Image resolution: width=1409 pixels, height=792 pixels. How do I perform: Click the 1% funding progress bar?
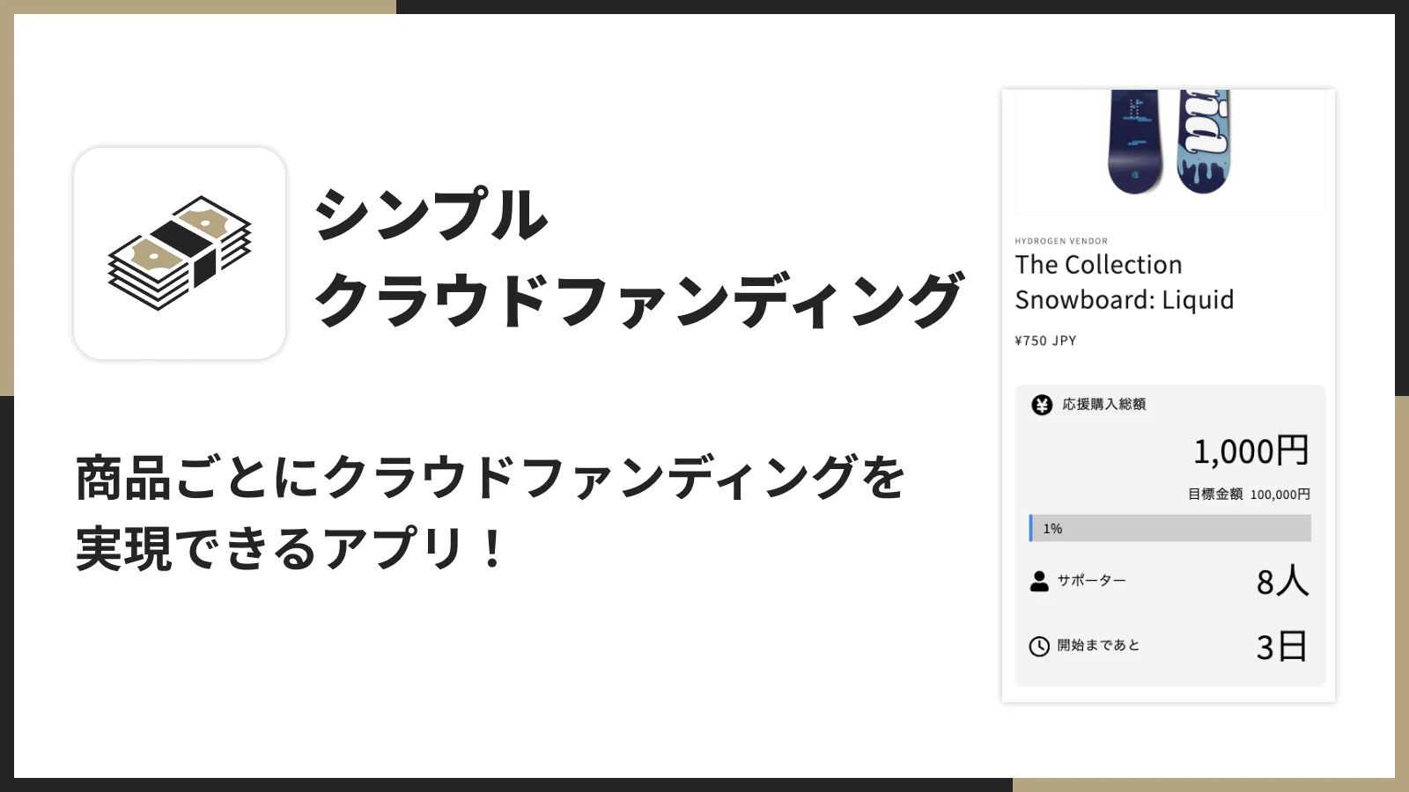click(1169, 528)
